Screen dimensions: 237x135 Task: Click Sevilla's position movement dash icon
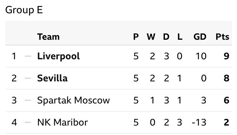[28, 78]
